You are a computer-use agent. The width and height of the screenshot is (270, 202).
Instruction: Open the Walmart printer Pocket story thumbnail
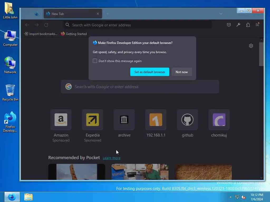point(140,172)
